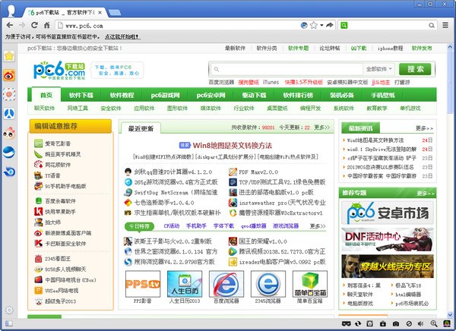Click the DNF活动中心 banner
This screenshot has height=331, width=456.
[x=388, y=239]
